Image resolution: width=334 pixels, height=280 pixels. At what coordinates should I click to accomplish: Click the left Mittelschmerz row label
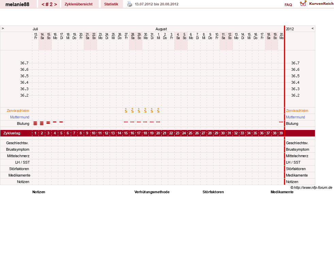[x=18, y=156]
